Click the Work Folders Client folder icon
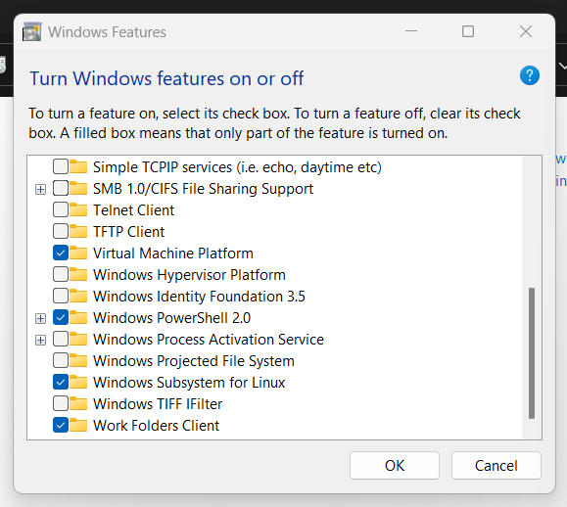Image resolution: width=567 pixels, height=507 pixels. pos(78,426)
